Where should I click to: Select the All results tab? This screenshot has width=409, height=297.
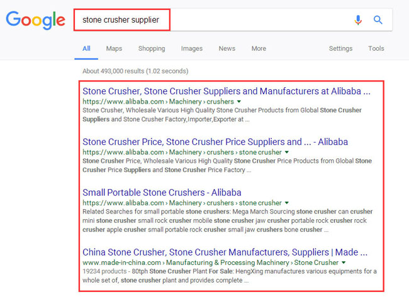(x=86, y=48)
